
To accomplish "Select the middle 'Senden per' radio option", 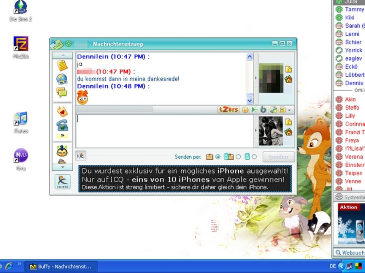I will (x=238, y=156).
